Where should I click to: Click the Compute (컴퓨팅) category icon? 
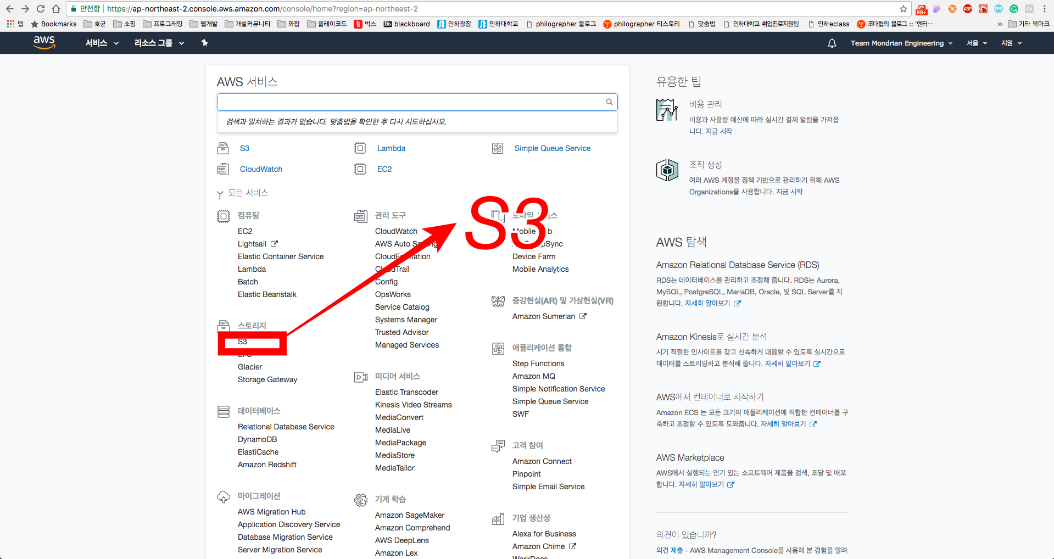pos(224,216)
